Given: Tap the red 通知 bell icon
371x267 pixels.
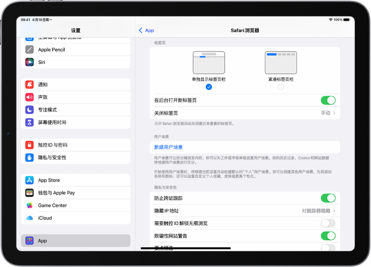Looking at the screenshot, I should (29, 84).
